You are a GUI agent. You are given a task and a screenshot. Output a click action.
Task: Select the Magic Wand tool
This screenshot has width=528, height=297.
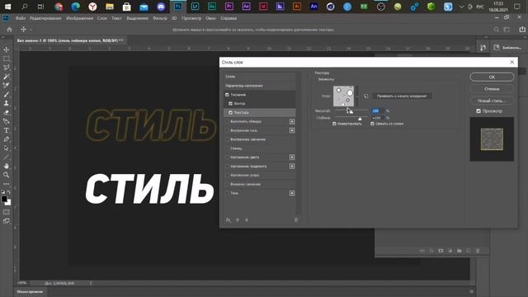pos(6,77)
